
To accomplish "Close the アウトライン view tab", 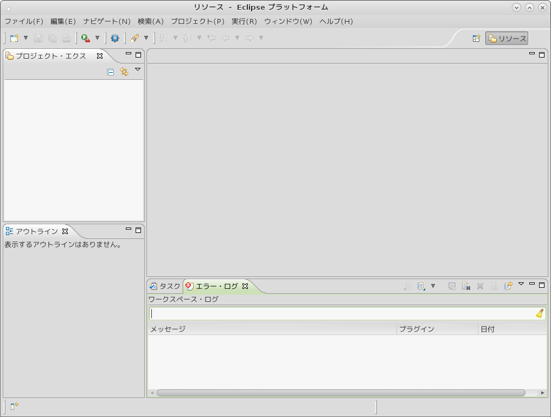I will click(x=65, y=231).
